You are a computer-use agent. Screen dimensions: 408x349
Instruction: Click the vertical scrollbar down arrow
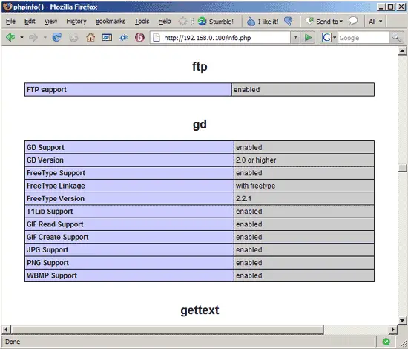tap(402, 320)
